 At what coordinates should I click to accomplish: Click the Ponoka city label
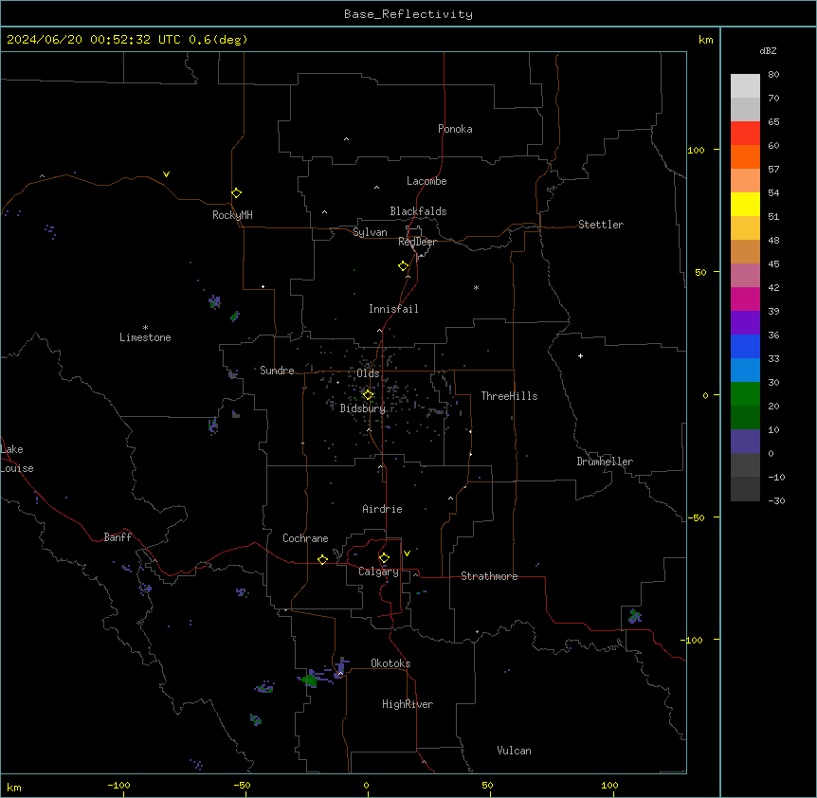point(455,129)
